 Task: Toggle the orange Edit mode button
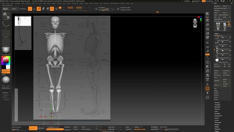(x=30, y=9)
